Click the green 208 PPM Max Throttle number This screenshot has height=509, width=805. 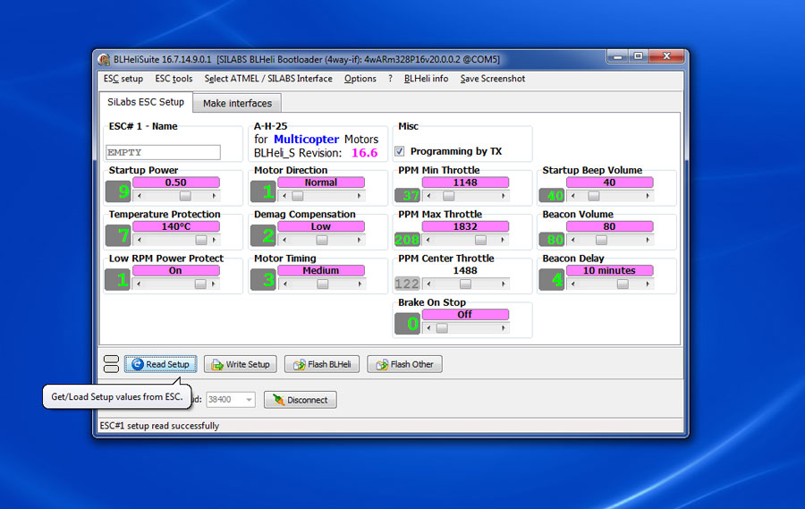point(407,240)
